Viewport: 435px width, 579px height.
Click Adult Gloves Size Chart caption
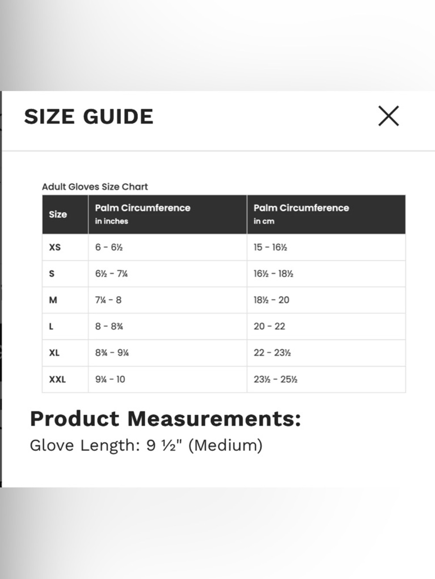[x=95, y=187]
